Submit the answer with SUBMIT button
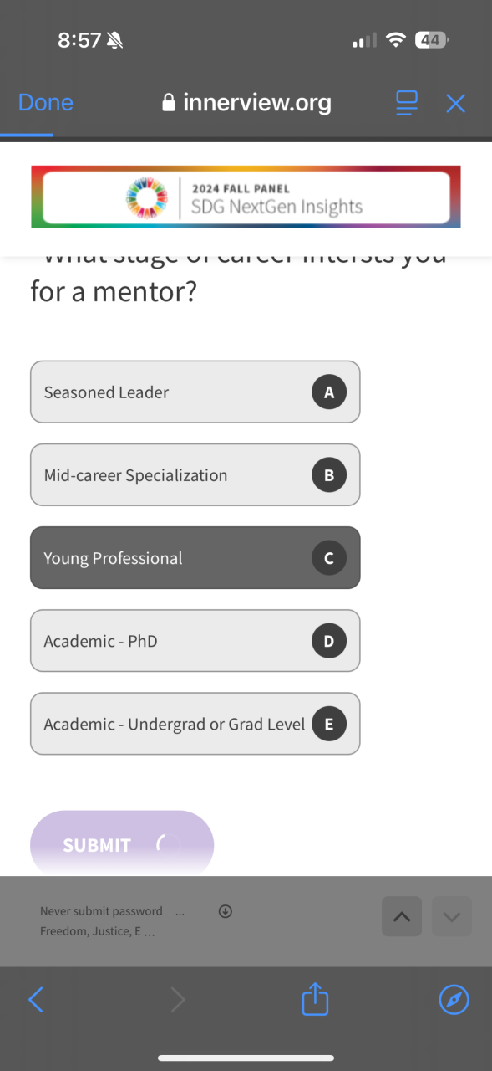492x1071 pixels. pos(122,843)
